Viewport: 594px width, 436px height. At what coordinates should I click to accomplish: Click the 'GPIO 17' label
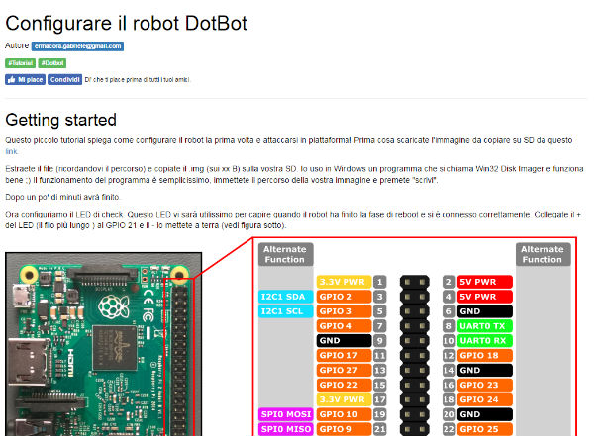pos(344,355)
